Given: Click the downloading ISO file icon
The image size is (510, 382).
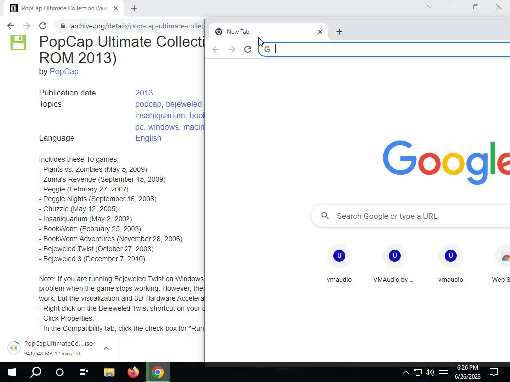Looking at the screenshot, I should coord(14,348).
